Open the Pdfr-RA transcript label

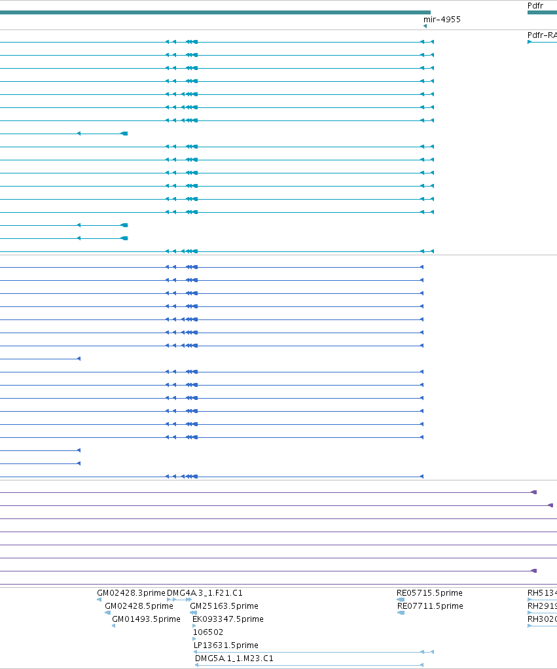tap(542, 35)
